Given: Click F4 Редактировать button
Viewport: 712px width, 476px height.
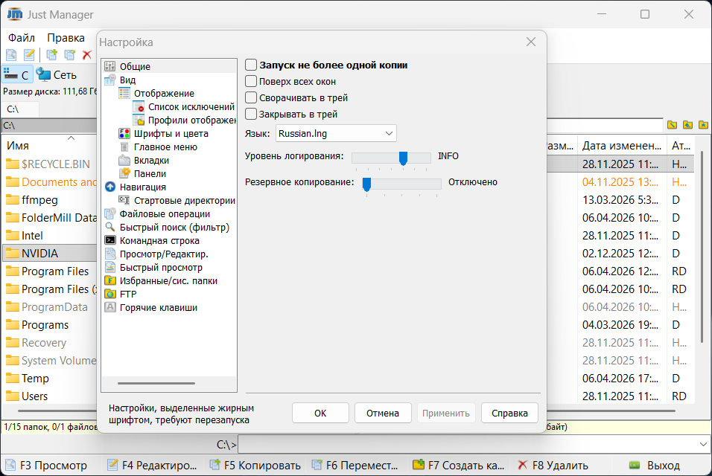Looking at the screenshot, I should point(153,465).
